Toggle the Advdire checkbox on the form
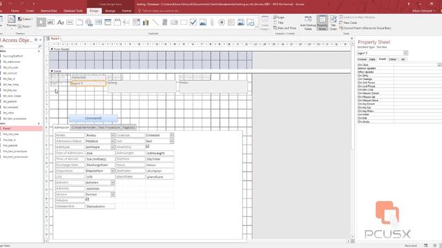Image resolution: width=442 pixels, height=248 pixels. [x=88, y=199]
